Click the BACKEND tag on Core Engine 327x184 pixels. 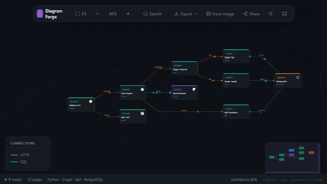pos(126,90)
